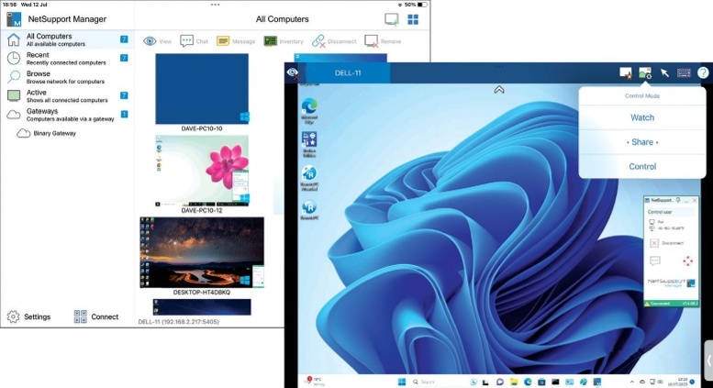Click the DELL-11 (192.168.2.217:5405) status text
The width and height of the screenshot is (713, 388).
179,322
